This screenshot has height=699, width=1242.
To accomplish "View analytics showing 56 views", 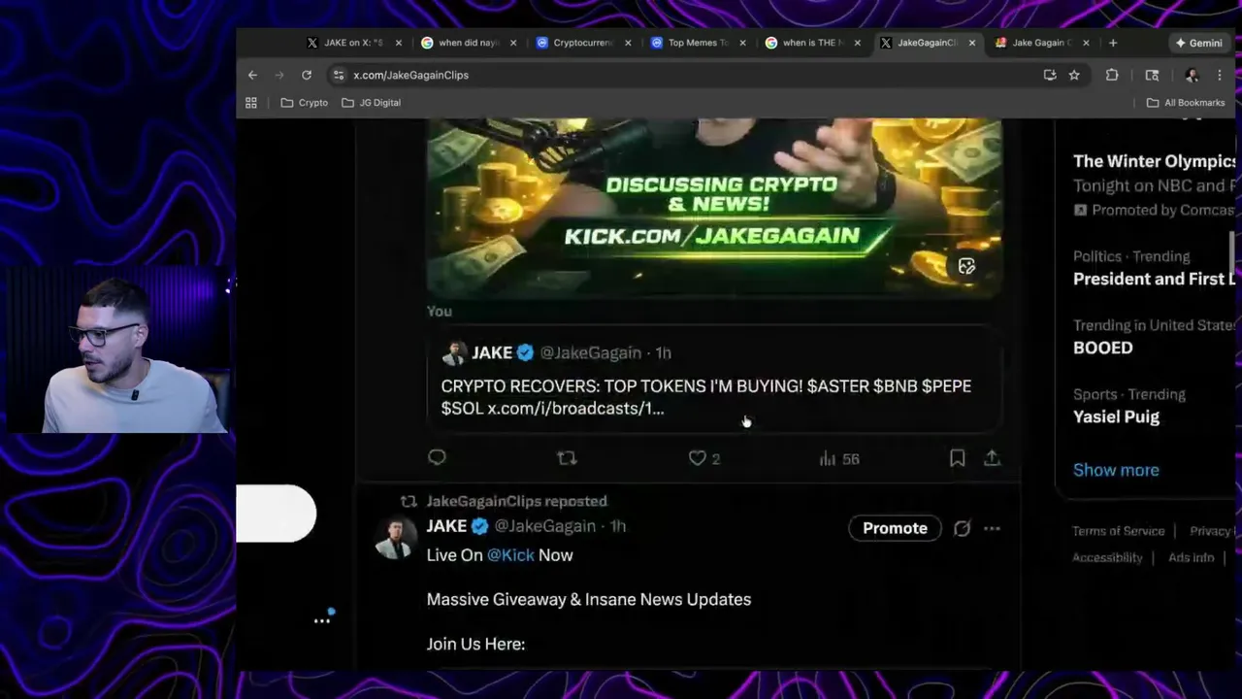I will pos(839,458).
